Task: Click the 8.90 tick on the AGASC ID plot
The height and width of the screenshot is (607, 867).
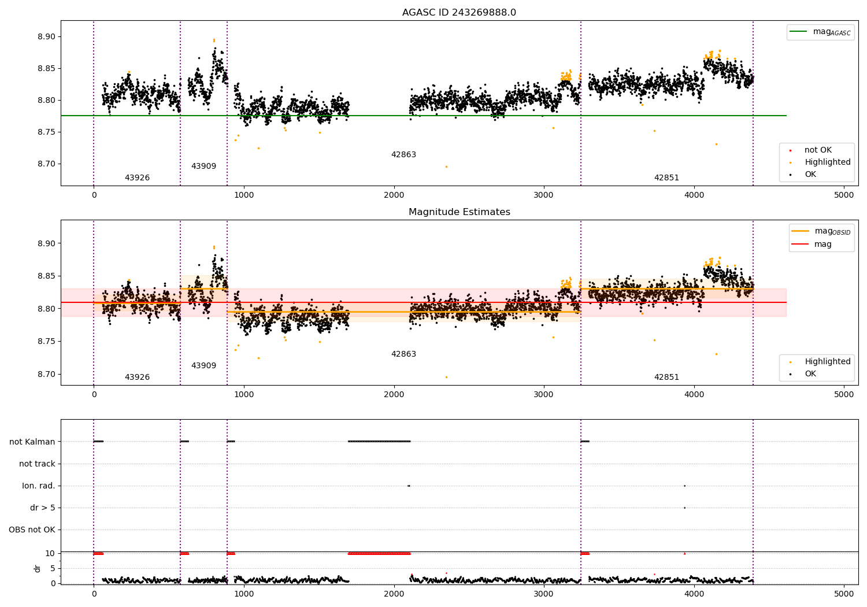Action: 46,36
